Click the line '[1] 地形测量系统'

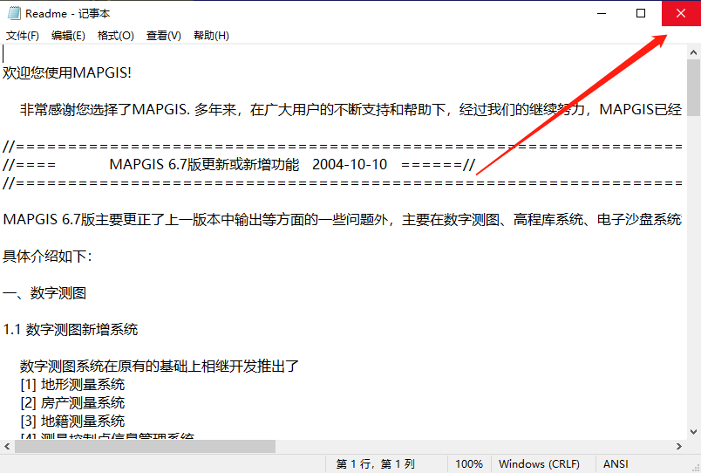point(72,384)
